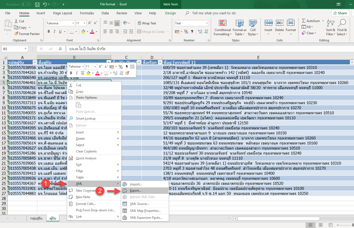
Task: Switch to the กลุ่มผู้รับ sheet tab
Action: point(36,218)
